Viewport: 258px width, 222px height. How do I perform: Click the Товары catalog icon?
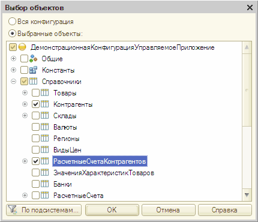45,93
